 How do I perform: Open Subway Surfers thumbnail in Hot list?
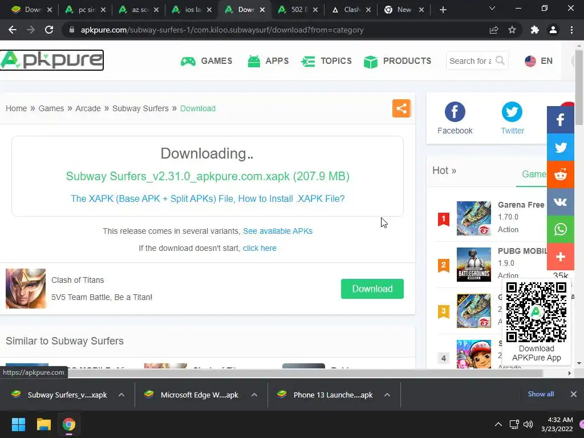pos(474,354)
